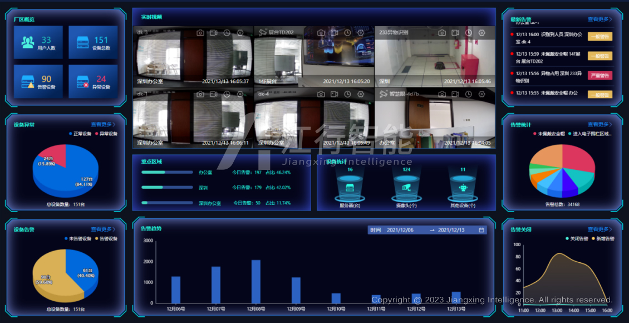Start recording on 233异物识别 tile
The height and width of the screenshot is (323, 629).
click(x=455, y=32)
